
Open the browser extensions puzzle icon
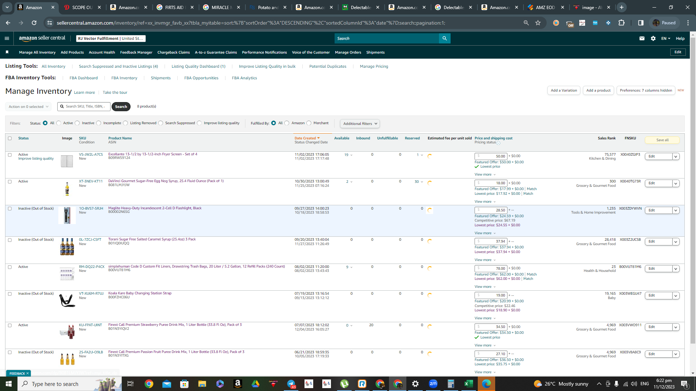click(622, 23)
